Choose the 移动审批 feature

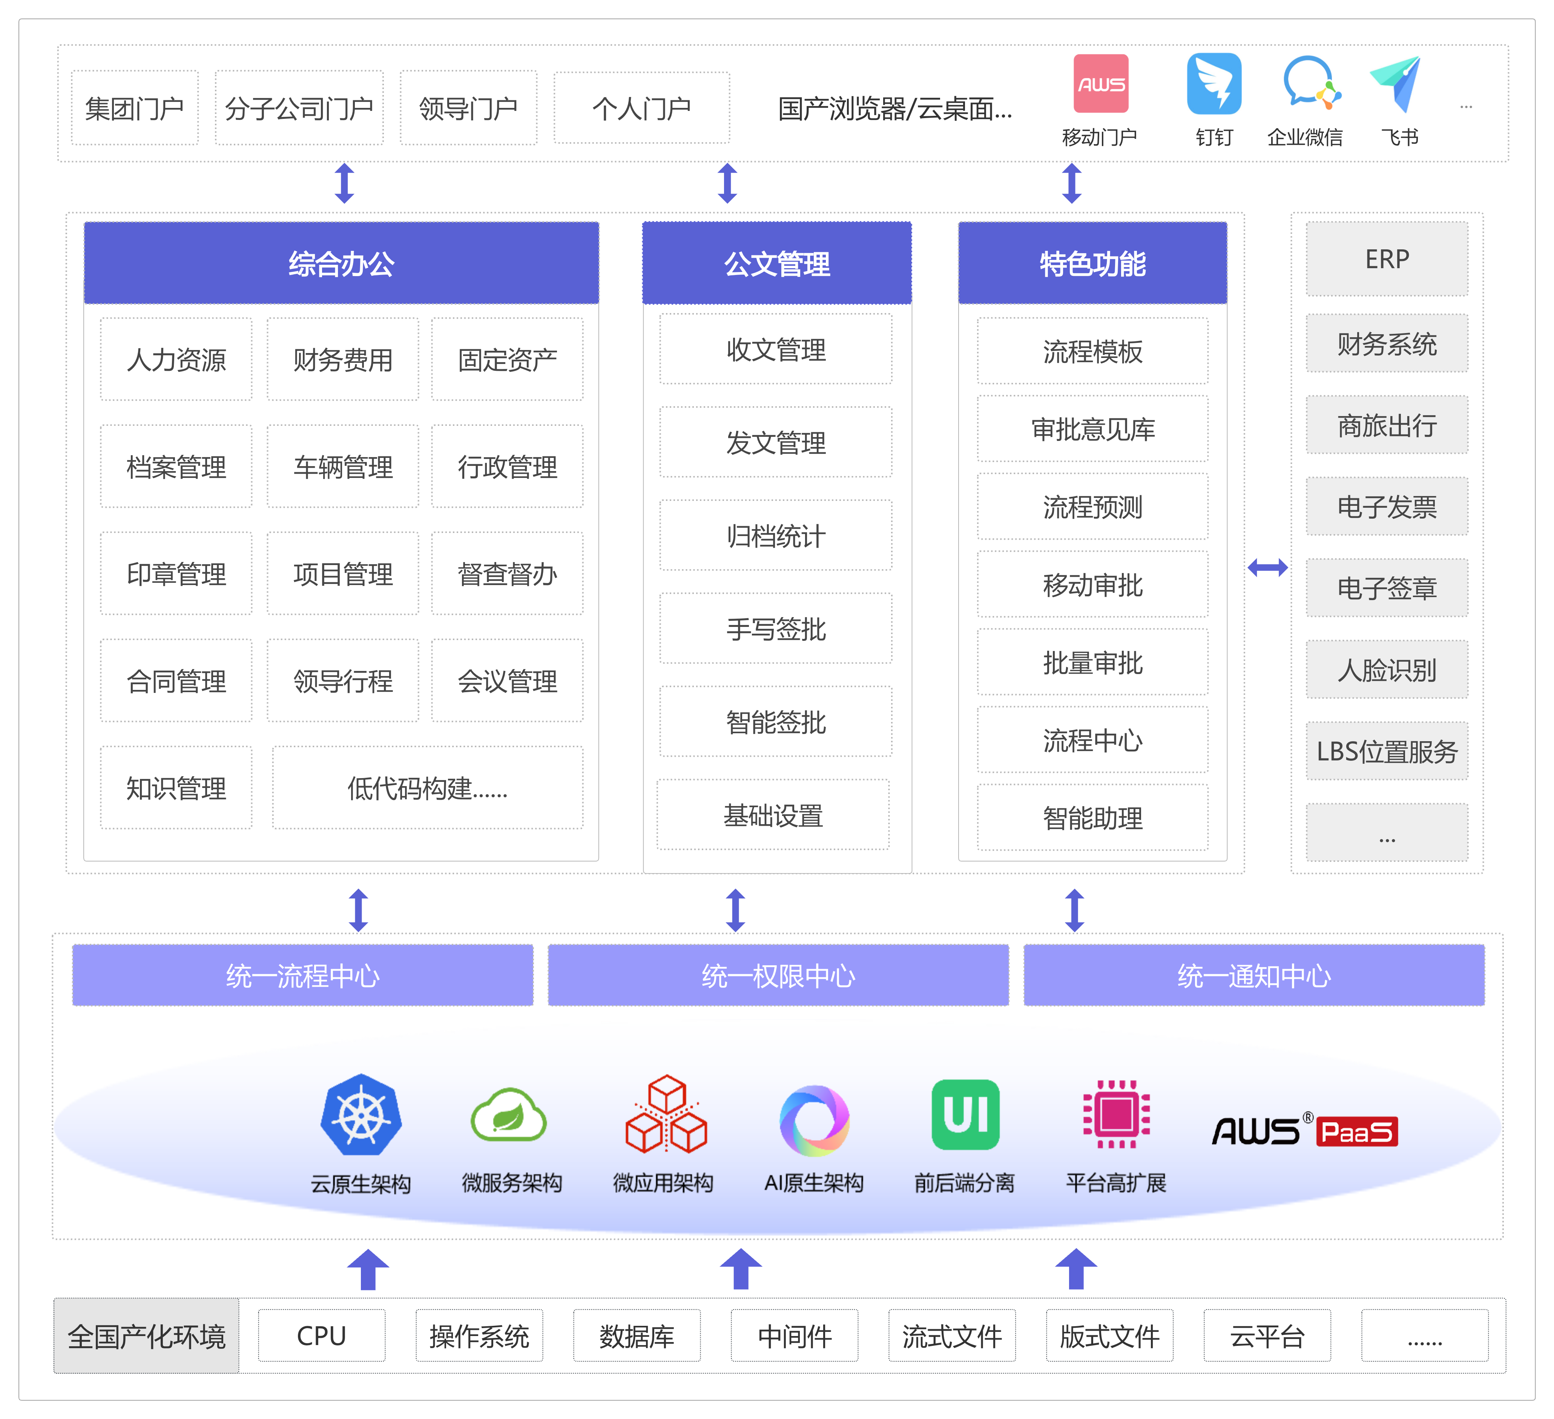click(1093, 585)
